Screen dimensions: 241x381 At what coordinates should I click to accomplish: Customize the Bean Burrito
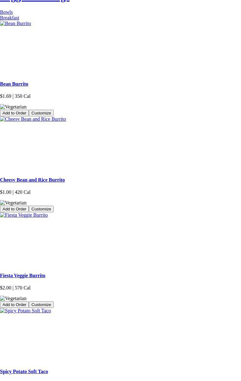41,113
